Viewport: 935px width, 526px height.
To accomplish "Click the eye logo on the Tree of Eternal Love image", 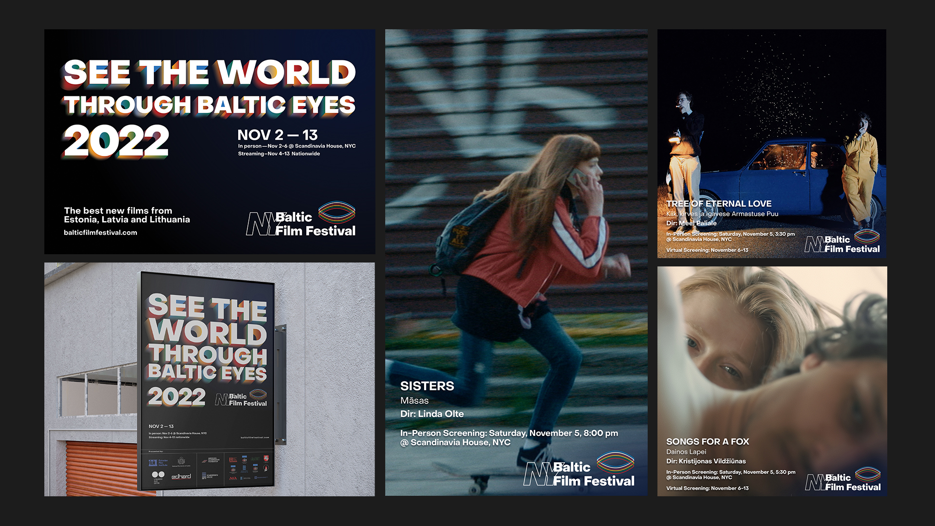I will pos(867,237).
